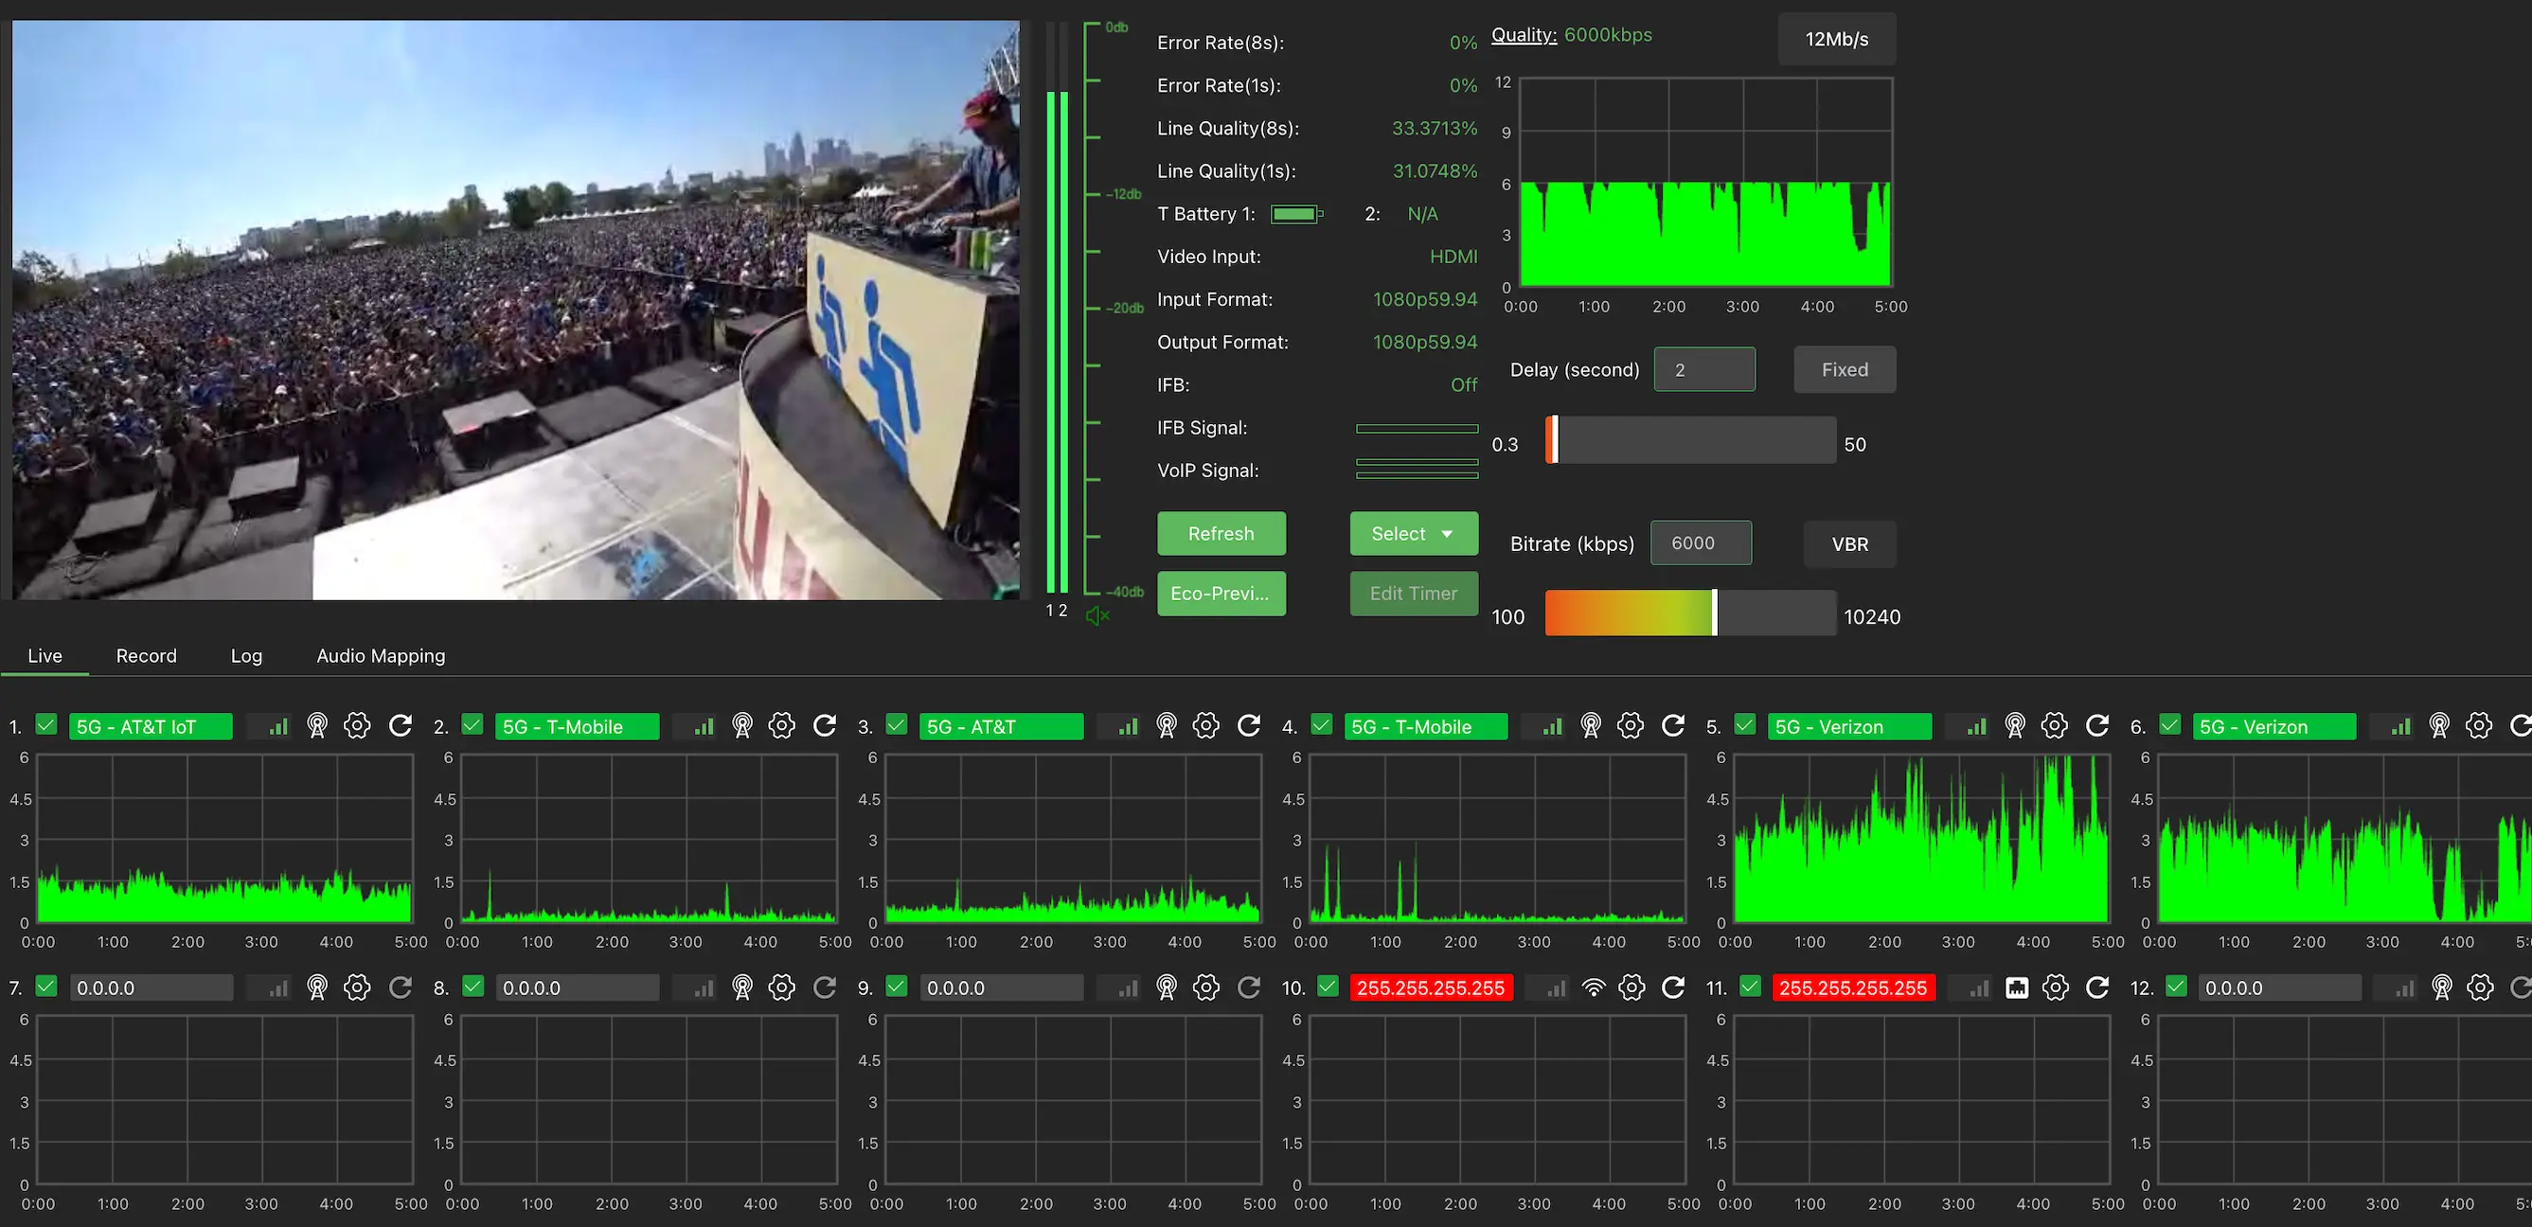This screenshot has height=1227, width=2532.
Task: Click the Bitrate kbps input field
Action: coord(1701,543)
